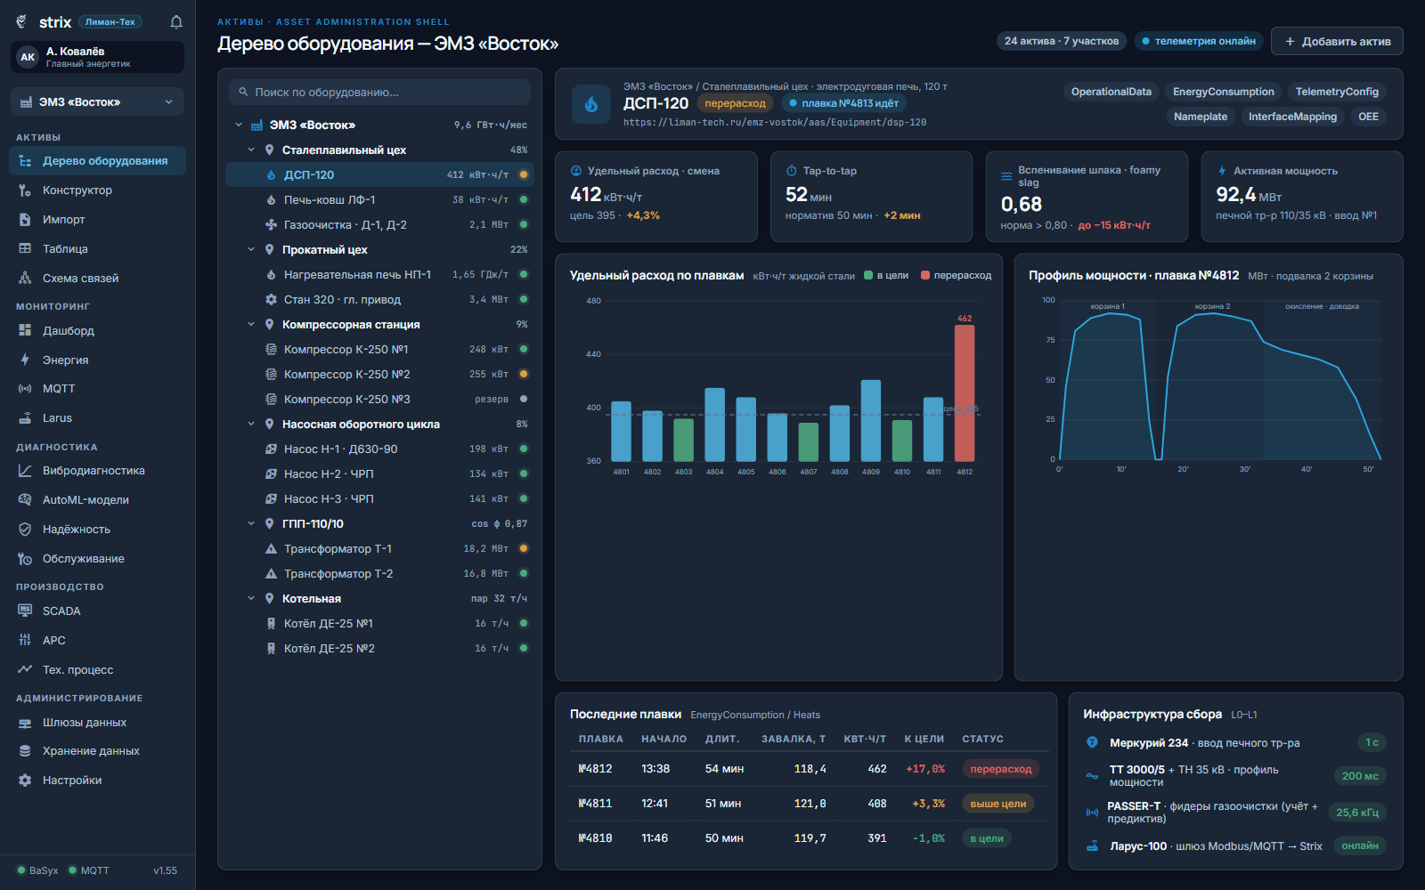The height and width of the screenshot is (890, 1425).
Task: Click the 'перерасход' red legend swatch
Action: [925, 276]
